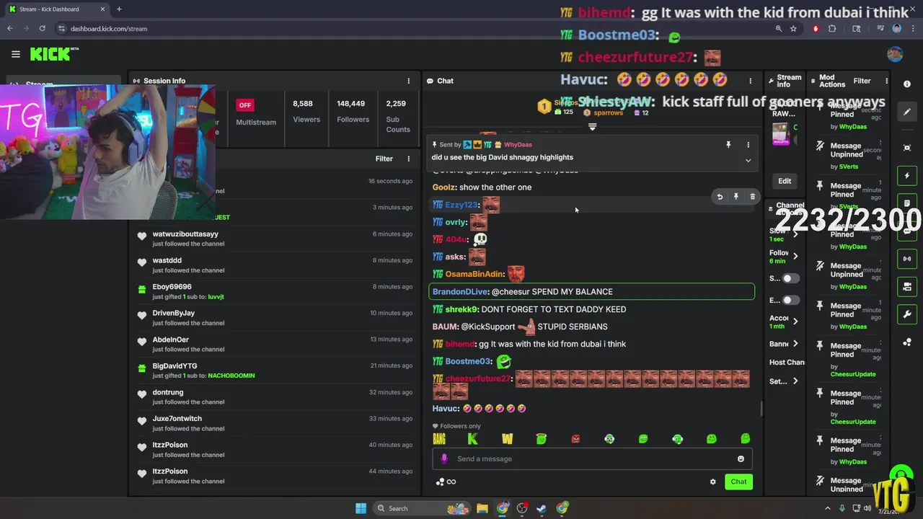Unpin the message via its pin icon
The height and width of the screenshot is (519, 923).
[x=728, y=145]
